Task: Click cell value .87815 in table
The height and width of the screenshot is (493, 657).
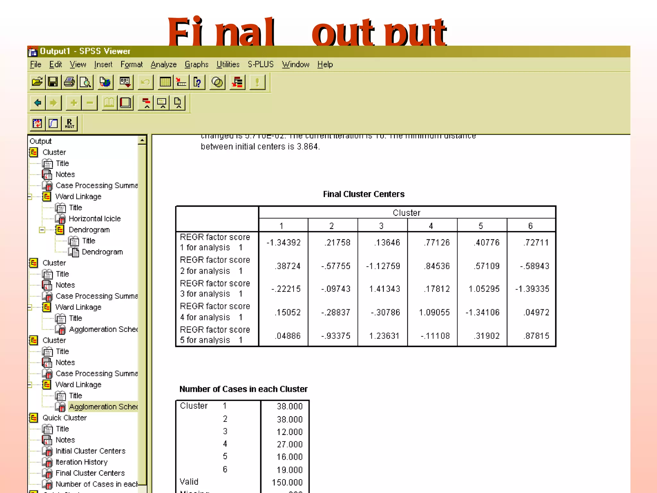Action: click(536, 336)
